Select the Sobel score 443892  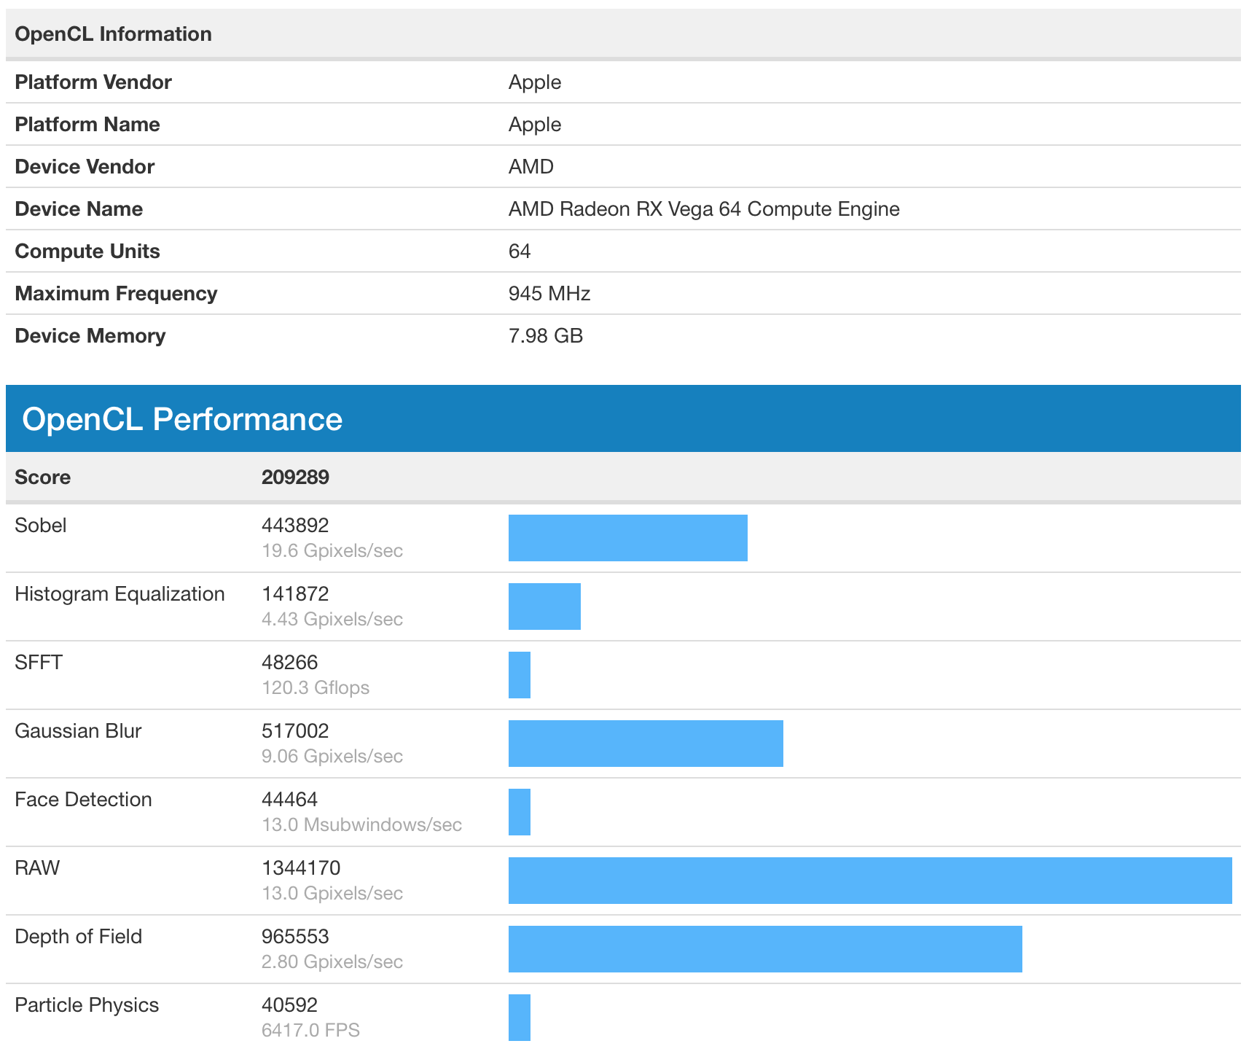(x=295, y=526)
